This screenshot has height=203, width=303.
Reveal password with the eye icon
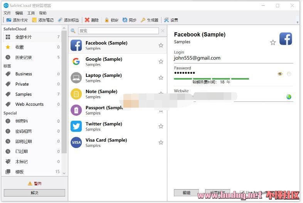(x=280, y=74)
